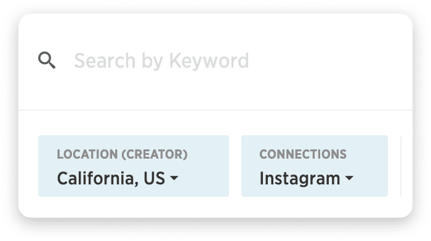Click the magnifying glass search icon

click(x=47, y=60)
